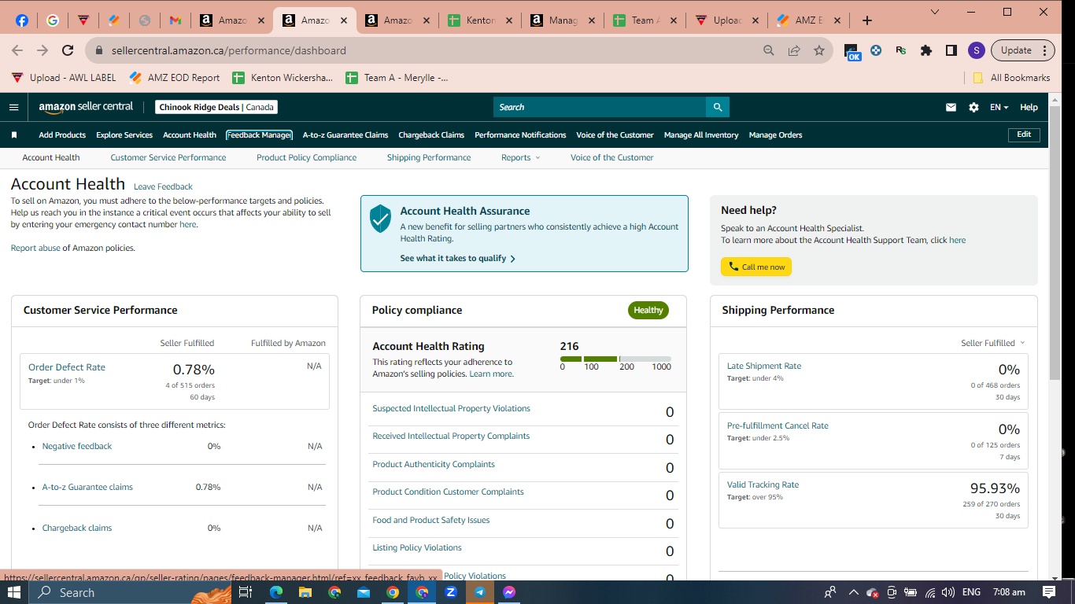This screenshot has width=1075, height=604.
Task: Click the browser address bar URL
Action: 229,50
